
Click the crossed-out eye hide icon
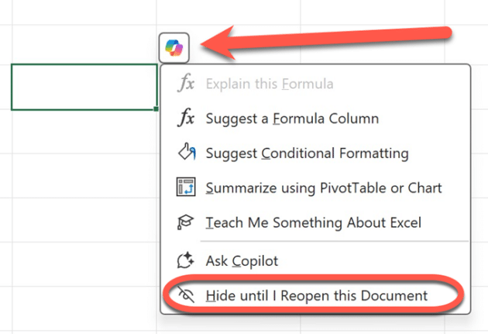186,294
